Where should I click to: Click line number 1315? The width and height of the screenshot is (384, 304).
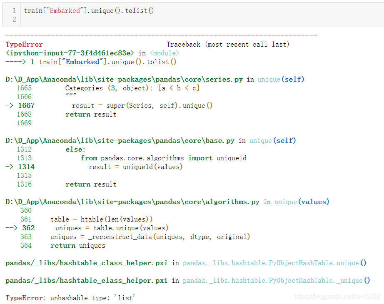point(24,176)
